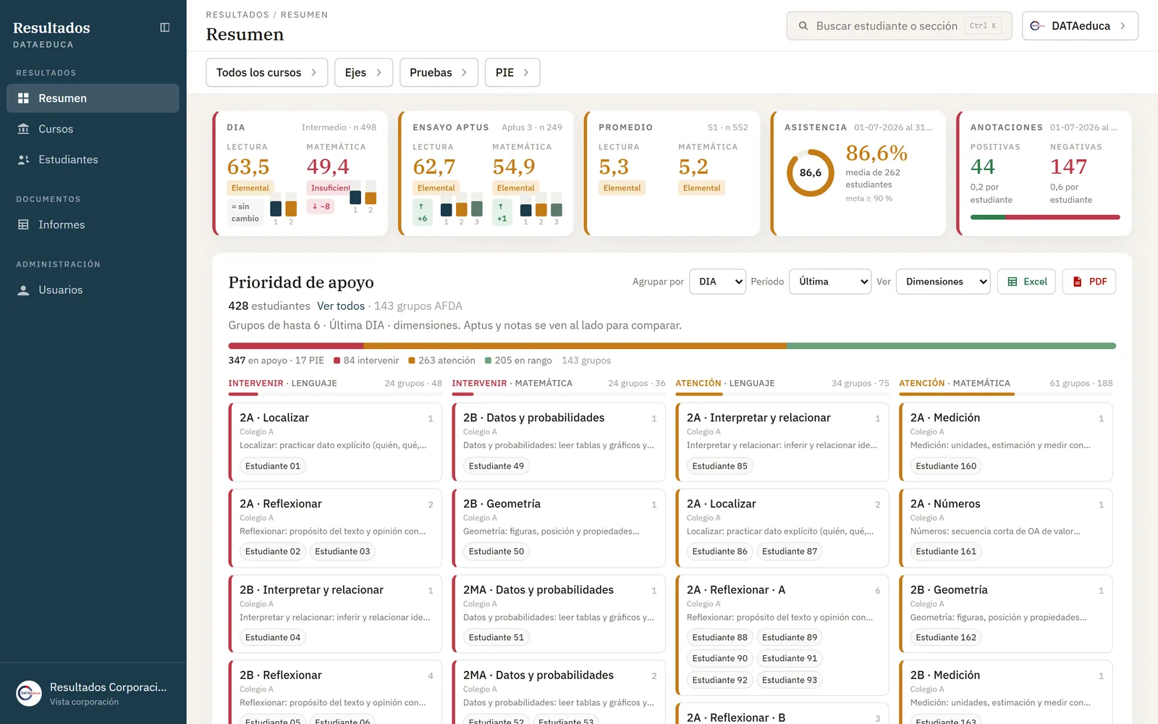This screenshot has width=1158, height=724.
Task: Click the Estudiante 50 chip
Action: click(x=496, y=552)
